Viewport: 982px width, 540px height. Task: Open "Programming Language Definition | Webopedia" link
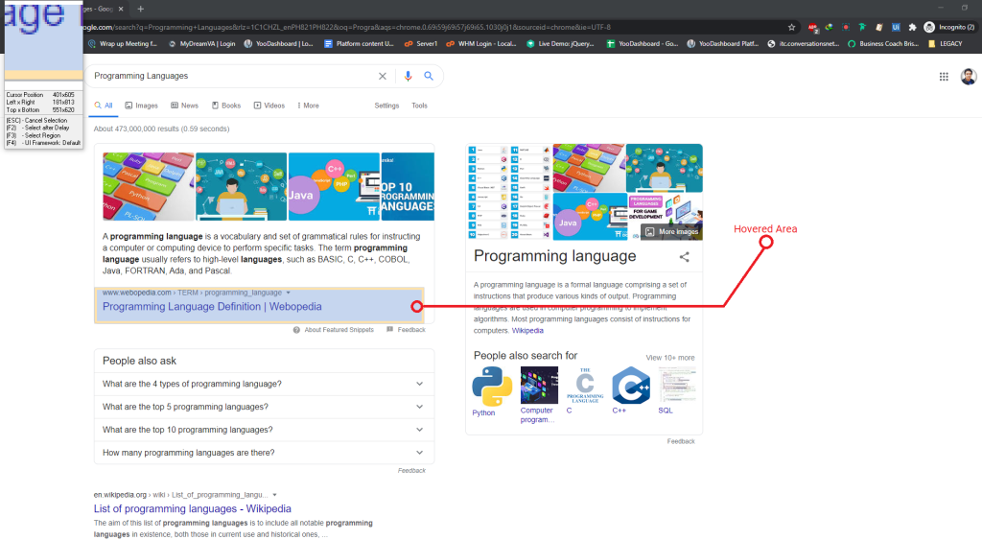(212, 307)
